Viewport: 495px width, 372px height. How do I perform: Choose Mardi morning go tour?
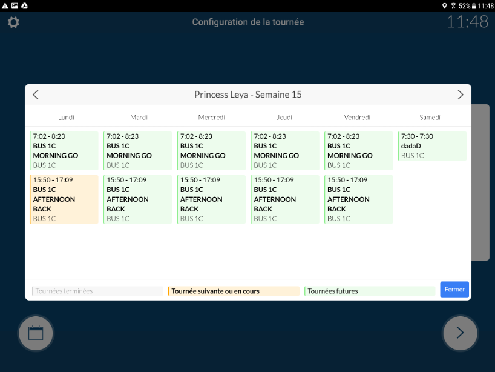(x=137, y=151)
